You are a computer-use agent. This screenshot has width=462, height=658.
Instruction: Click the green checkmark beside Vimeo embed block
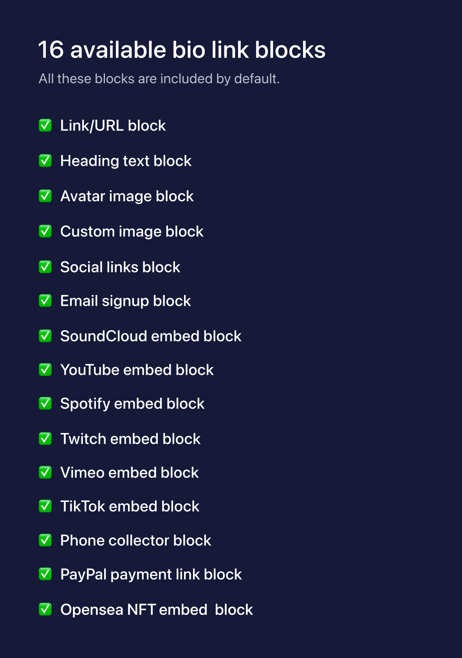45,473
